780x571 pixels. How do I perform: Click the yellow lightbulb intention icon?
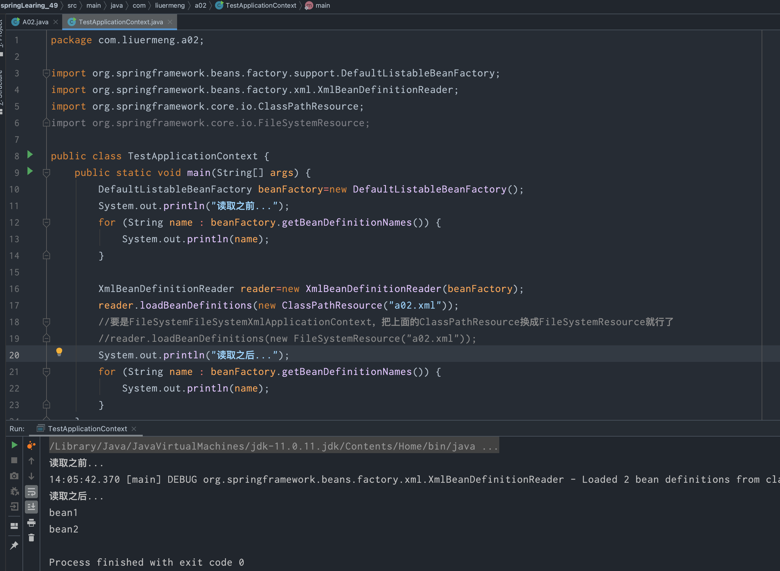coord(59,352)
